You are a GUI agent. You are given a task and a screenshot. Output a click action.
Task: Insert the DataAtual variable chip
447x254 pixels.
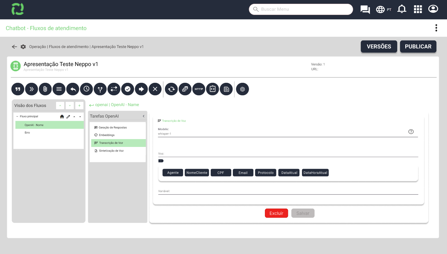(x=289, y=173)
